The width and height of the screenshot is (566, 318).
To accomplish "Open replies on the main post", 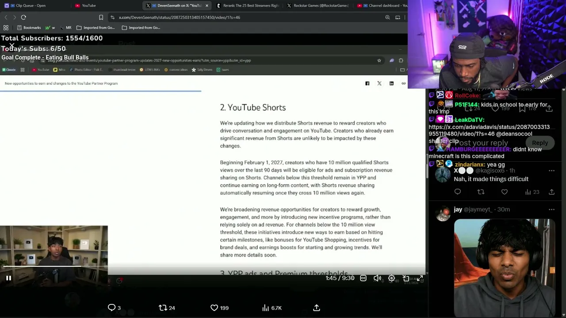I will point(114,308).
